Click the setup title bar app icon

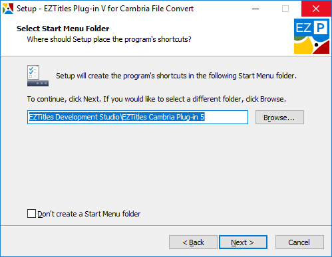point(8,9)
